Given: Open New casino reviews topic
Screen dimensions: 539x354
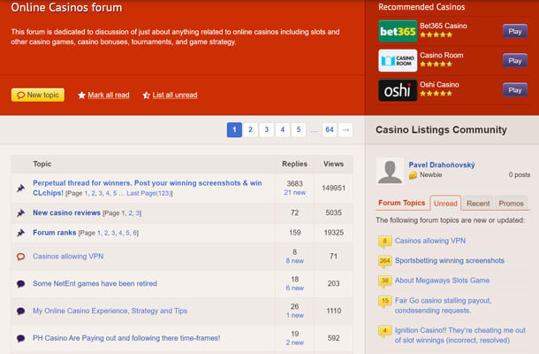Looking at the screenshot, I should (x=66, y=212).
